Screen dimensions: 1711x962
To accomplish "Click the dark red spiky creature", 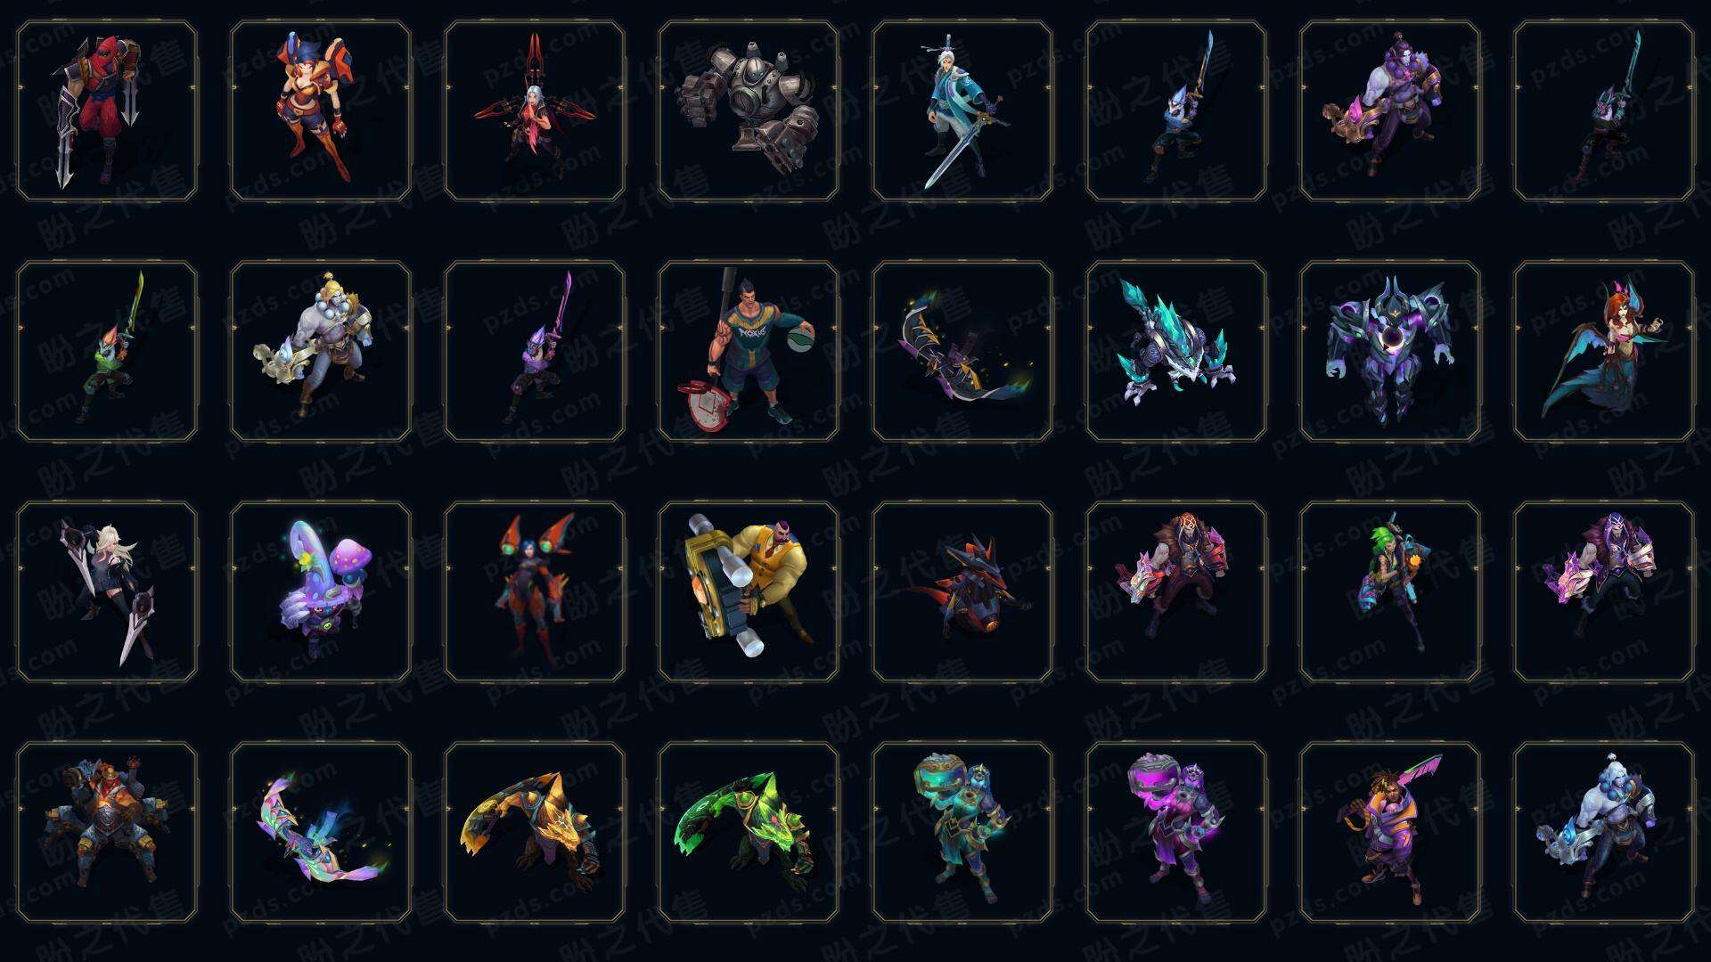I will (962, 592).
